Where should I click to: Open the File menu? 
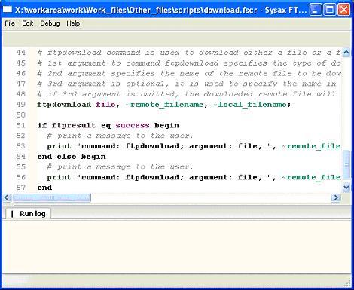pos(10,23)
